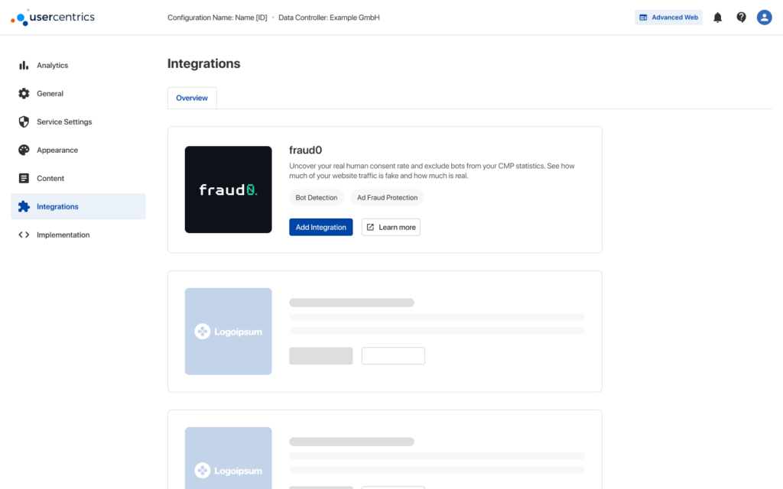Open Service Settings shield icon
Screen dimensions: 783x489
[24, 121]
